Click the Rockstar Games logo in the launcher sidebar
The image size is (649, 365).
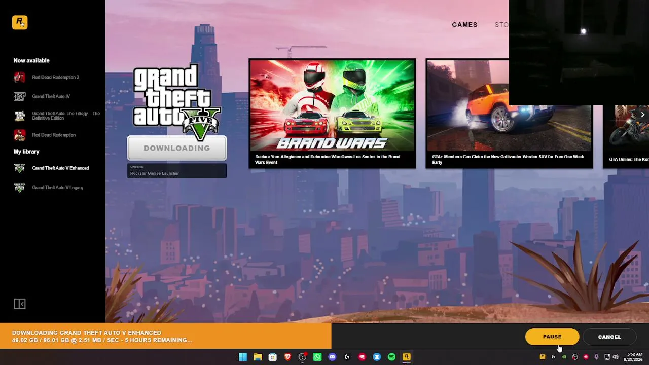point(20,22)
